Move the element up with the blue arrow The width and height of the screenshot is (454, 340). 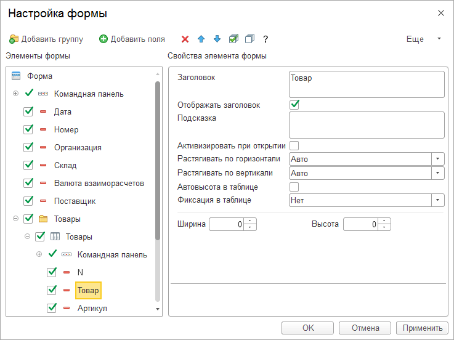201,39
